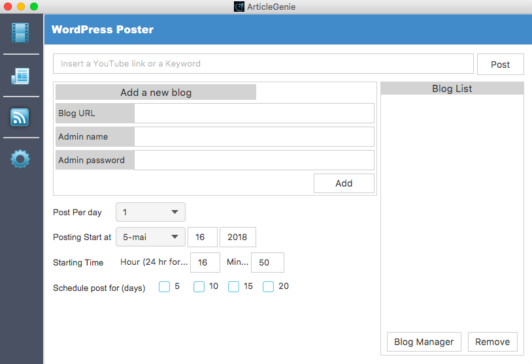532x364 pixels.
Task: Check the 20 days schedule box
Action: tap(268, 286)
